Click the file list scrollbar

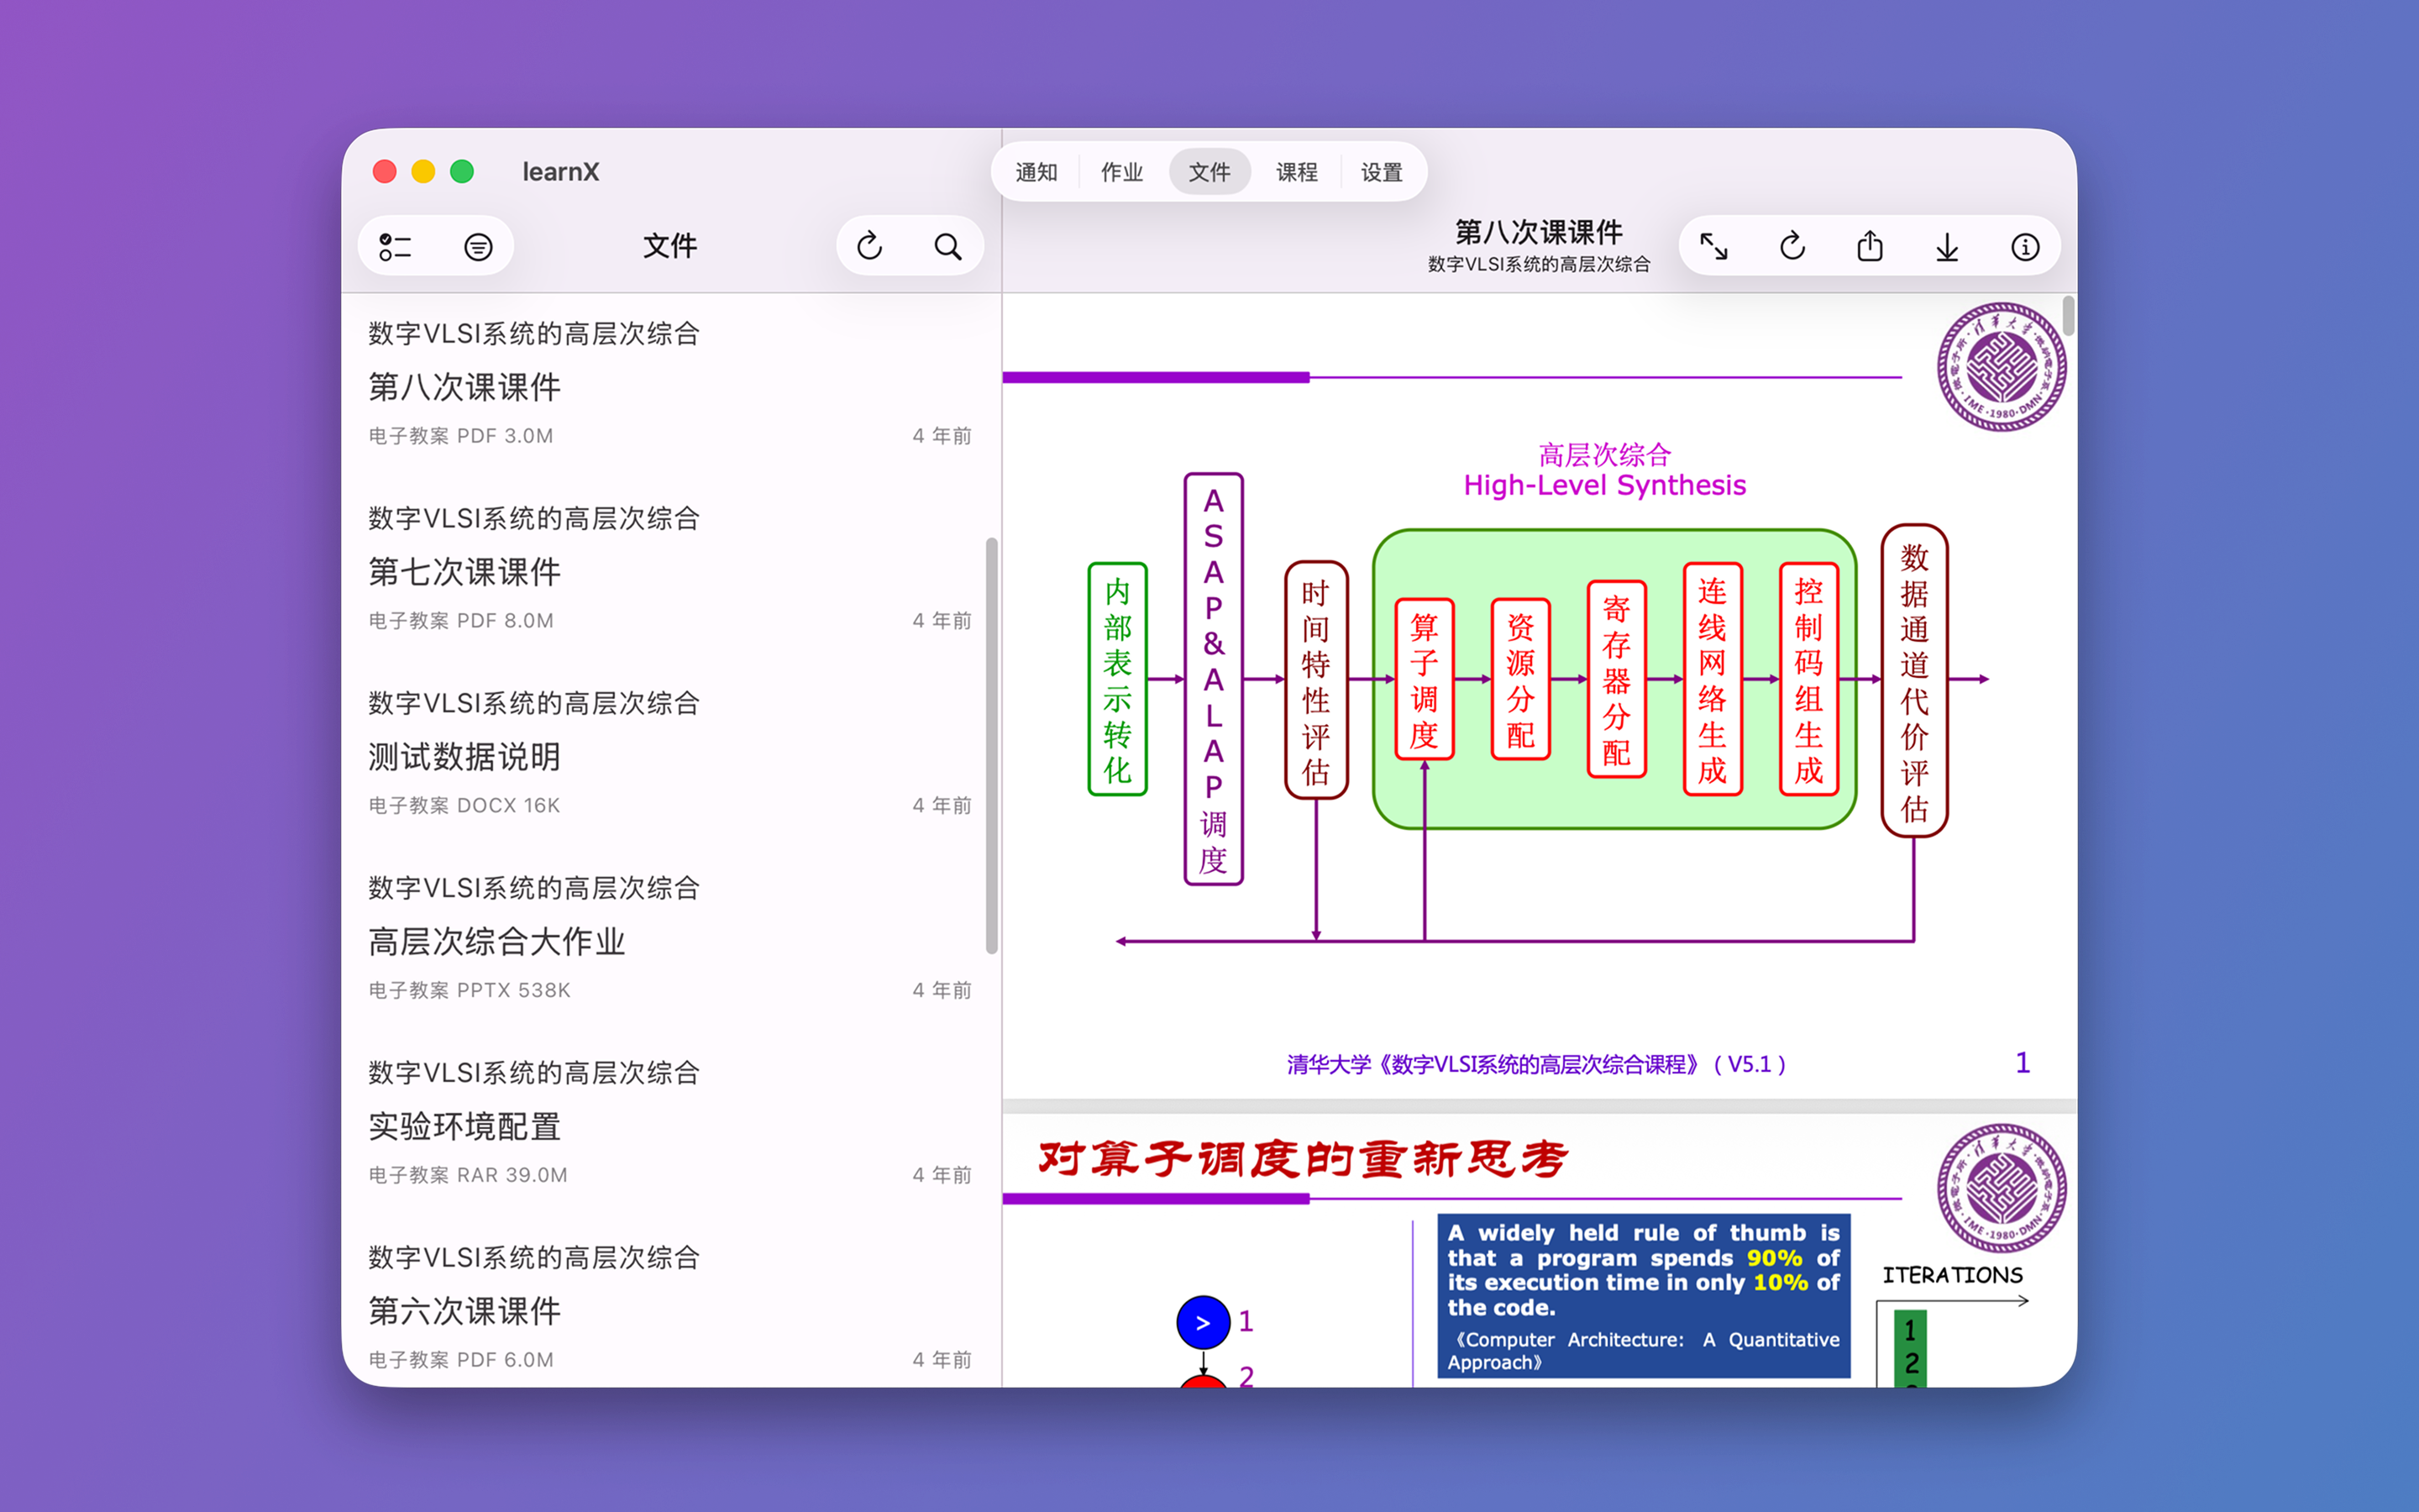pos(992,746)
